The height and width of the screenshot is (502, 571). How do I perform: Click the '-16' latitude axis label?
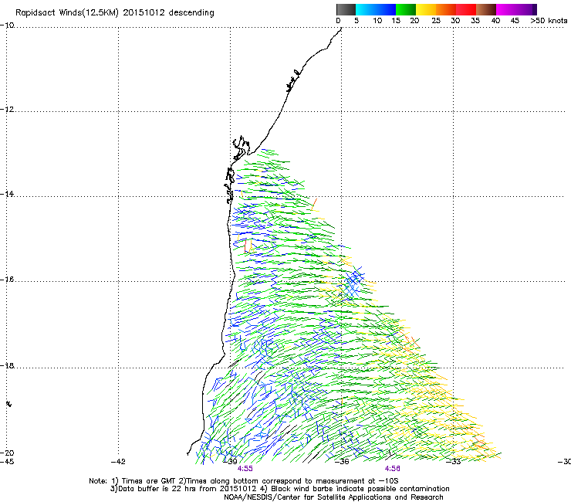tap(7, 280)
